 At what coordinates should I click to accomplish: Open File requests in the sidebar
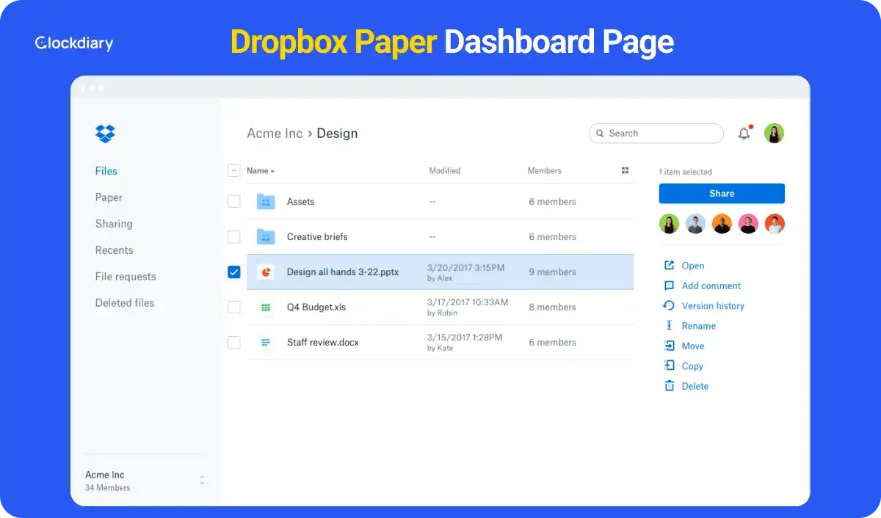[126, 277]
